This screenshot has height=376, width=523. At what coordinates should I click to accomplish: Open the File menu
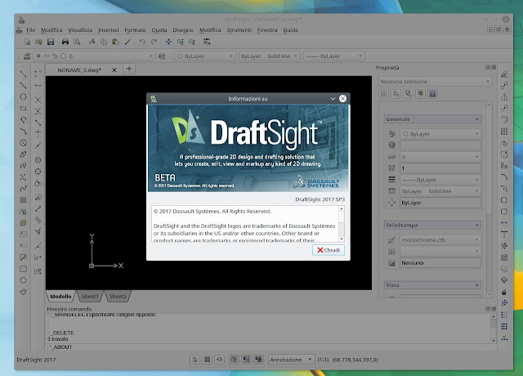point(31,30)
